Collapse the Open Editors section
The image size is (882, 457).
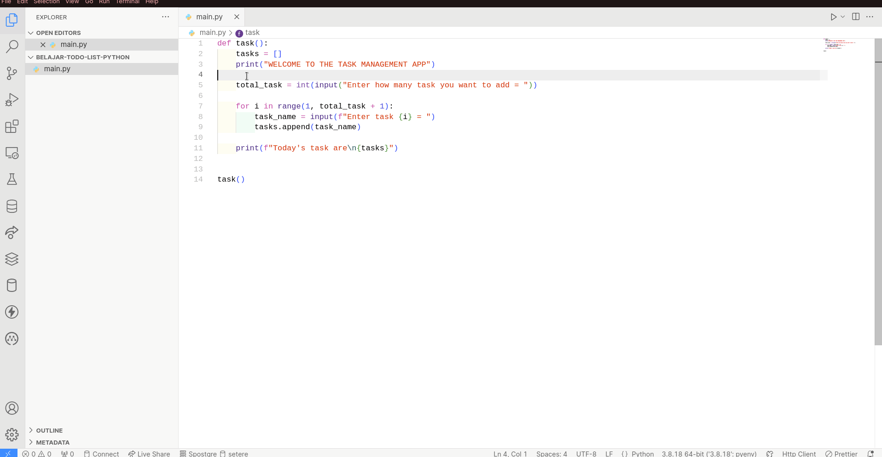click(58, 33)
